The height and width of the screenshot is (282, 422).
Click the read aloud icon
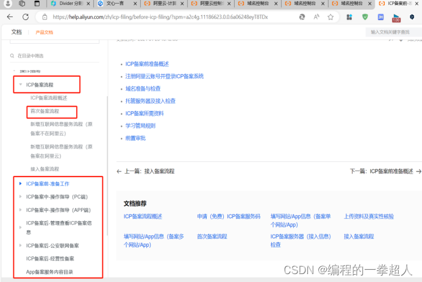point(316,17)
